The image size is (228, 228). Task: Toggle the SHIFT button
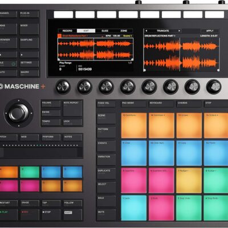pos(72,214)
